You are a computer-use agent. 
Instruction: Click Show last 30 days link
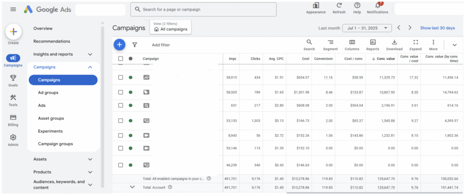tap(437, 28)
